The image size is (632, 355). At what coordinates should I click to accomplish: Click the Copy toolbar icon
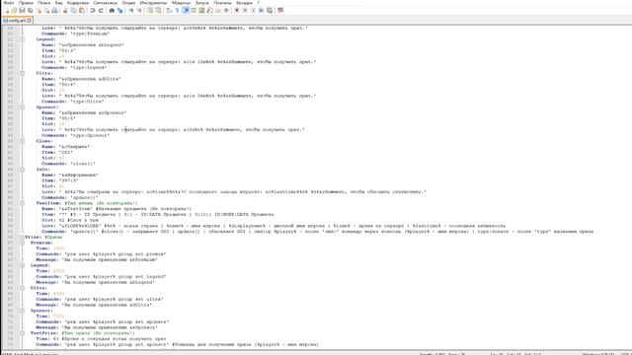pyautogui.click(x=73, y=10)
